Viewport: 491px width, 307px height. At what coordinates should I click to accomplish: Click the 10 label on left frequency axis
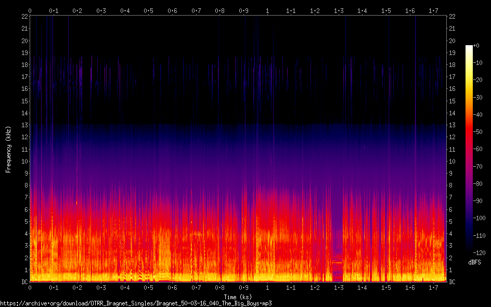[x=23, y=162]
